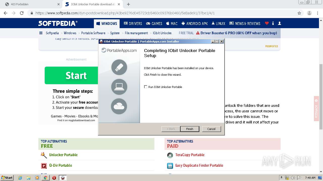Image resolution: width=323 pixels, height=181 pixels.
Task: Open Windows Explorer folder from taskbar
Action: pyautogui.click(x=29, y=178)
